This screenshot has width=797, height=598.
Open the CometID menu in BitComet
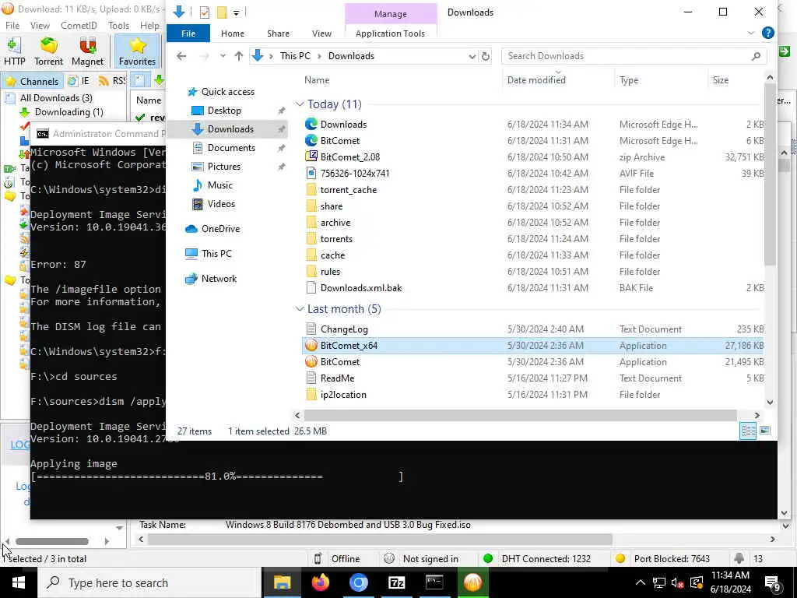point(79,26)
